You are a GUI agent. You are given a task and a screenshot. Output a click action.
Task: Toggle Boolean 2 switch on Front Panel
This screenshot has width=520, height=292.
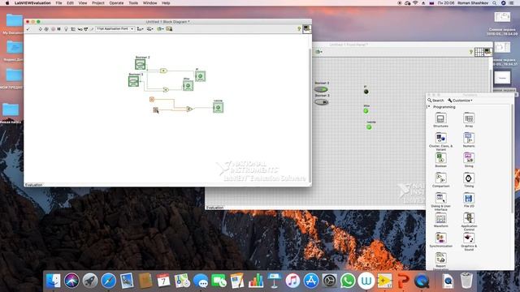pyautogui.click(x=321, y=89)
